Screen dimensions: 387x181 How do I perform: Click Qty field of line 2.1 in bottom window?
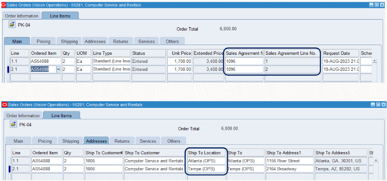(73, 169)
